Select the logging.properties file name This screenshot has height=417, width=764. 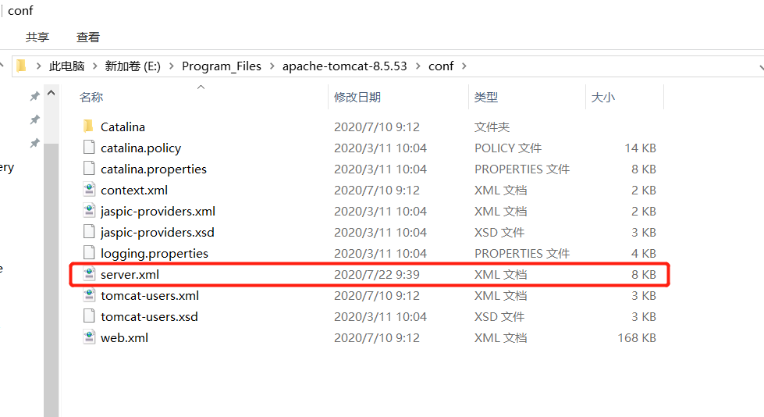[155, 253]
